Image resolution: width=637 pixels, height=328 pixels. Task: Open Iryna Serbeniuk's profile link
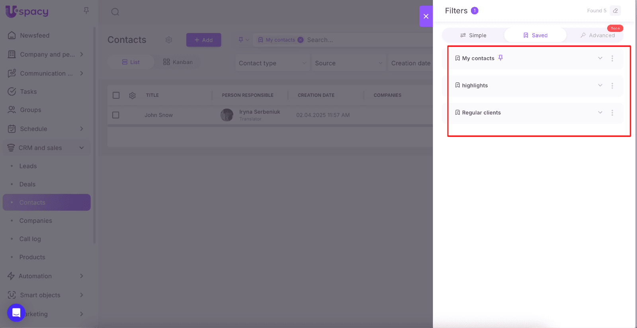(x=260, y=112)
